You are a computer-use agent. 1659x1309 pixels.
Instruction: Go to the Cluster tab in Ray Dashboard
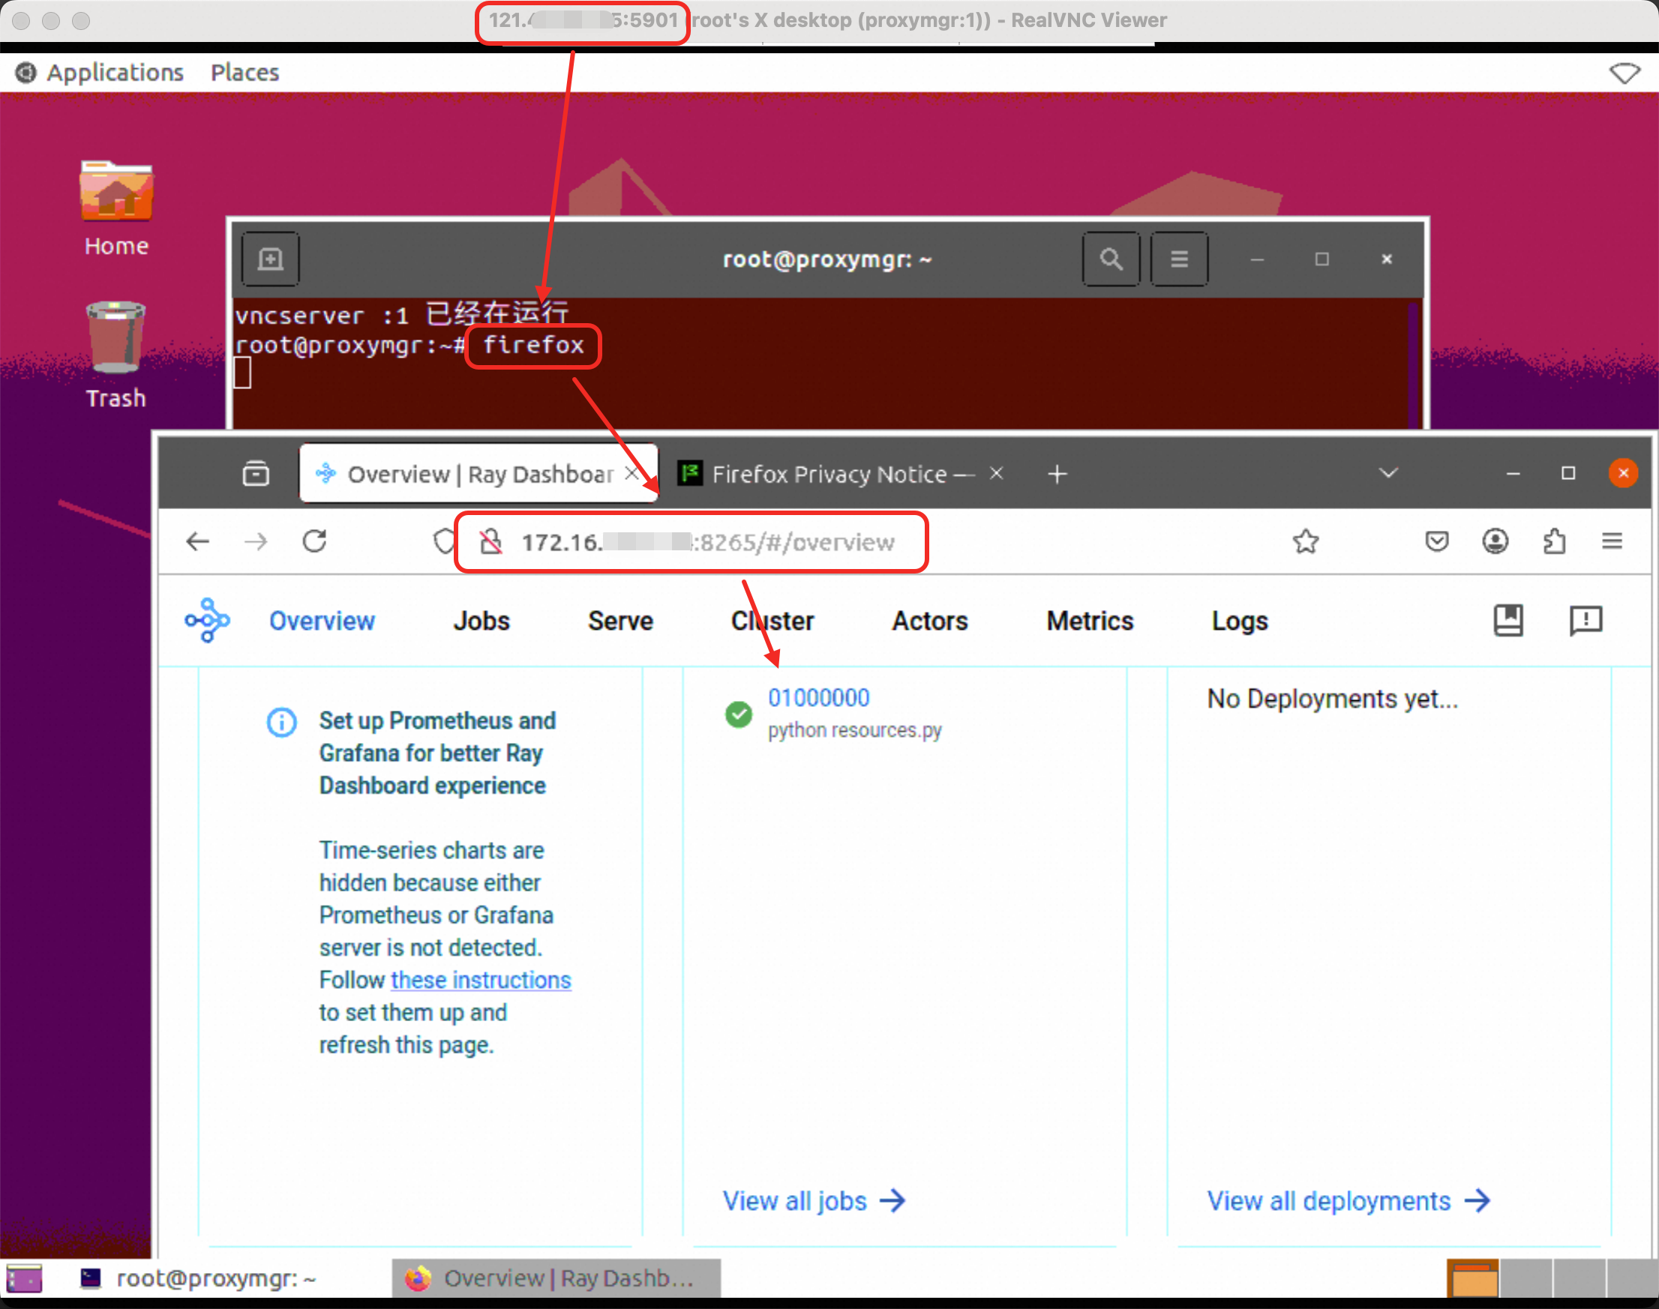point(772,621)
